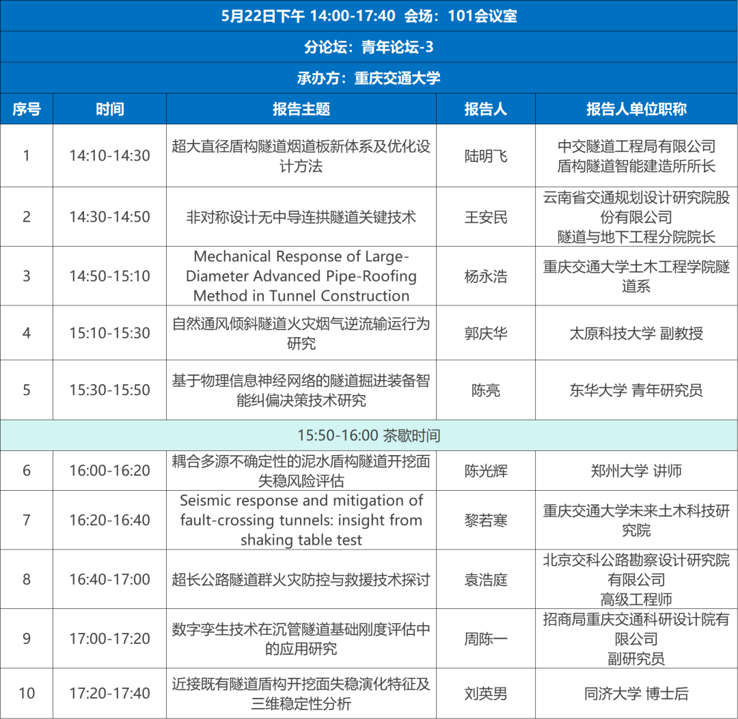Click the organizer line '承办方：重庆交通大学'
Image resolution: width=738 pixels, height=719 pixels.
click(x=369, y=78)
